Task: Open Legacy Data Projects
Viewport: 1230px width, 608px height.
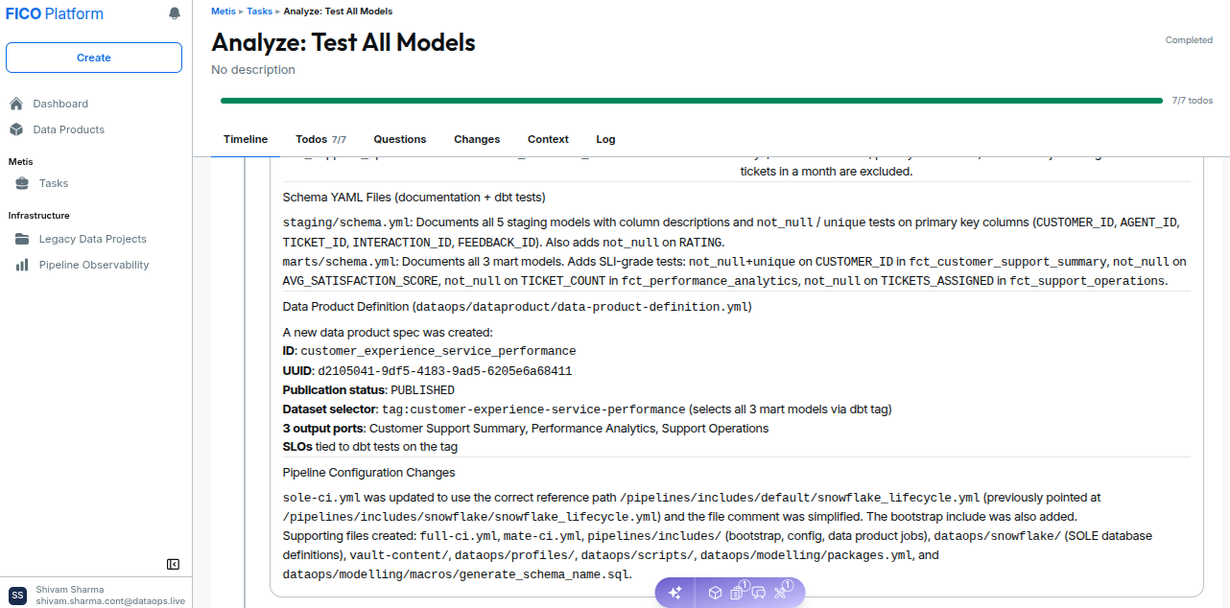Action: (94, 239)
